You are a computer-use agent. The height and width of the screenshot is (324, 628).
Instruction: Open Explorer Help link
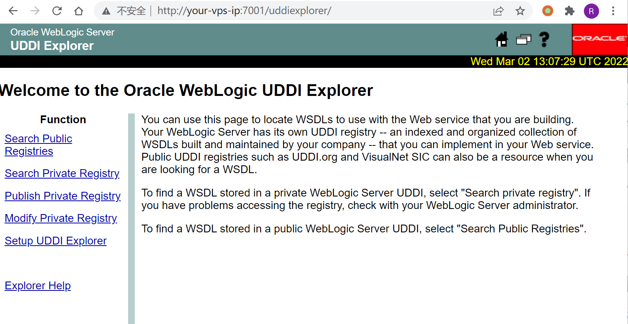37,285
